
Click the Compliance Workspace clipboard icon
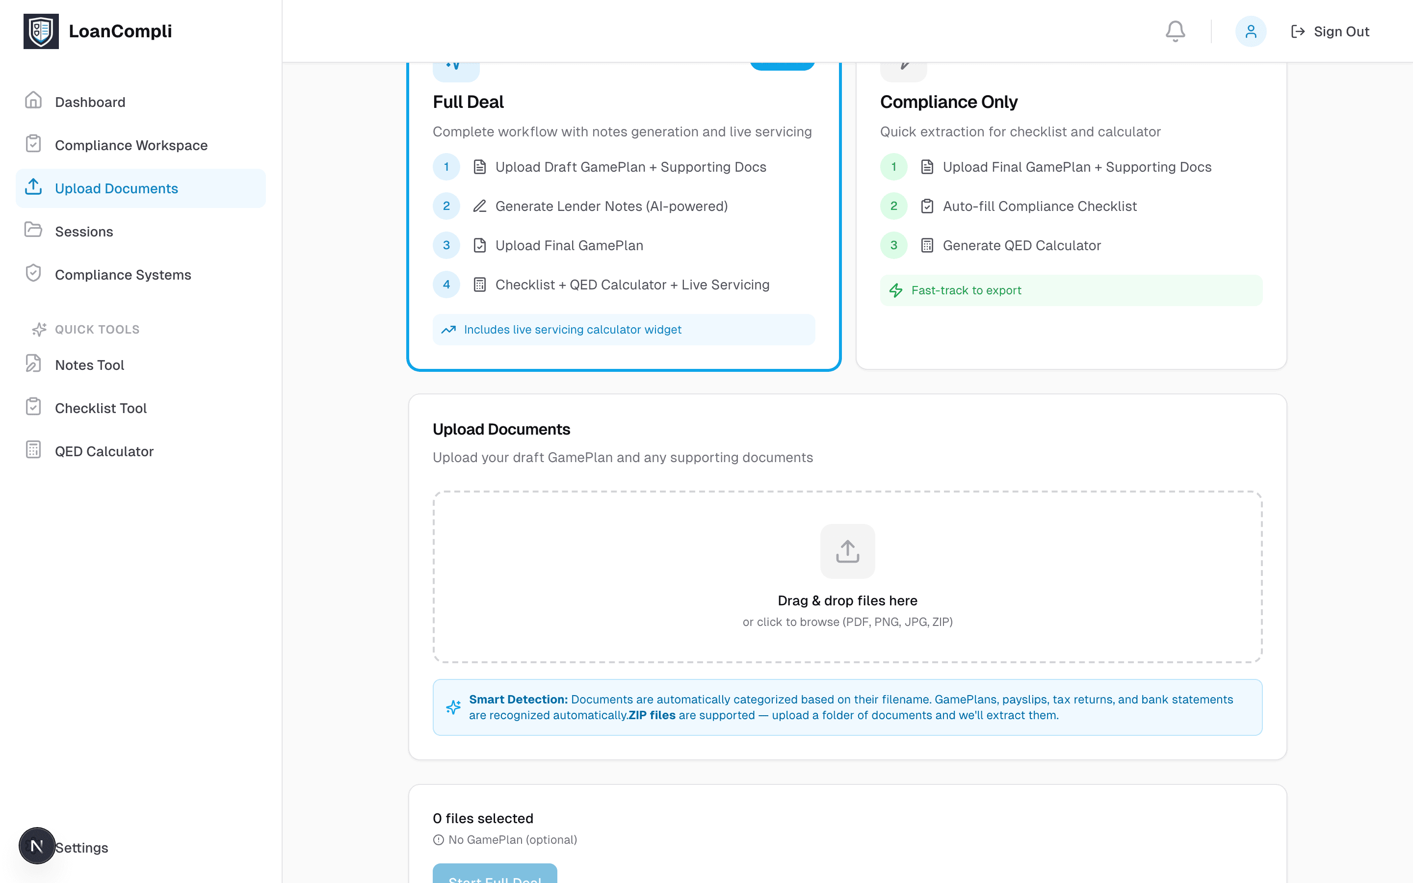(33, 144)
